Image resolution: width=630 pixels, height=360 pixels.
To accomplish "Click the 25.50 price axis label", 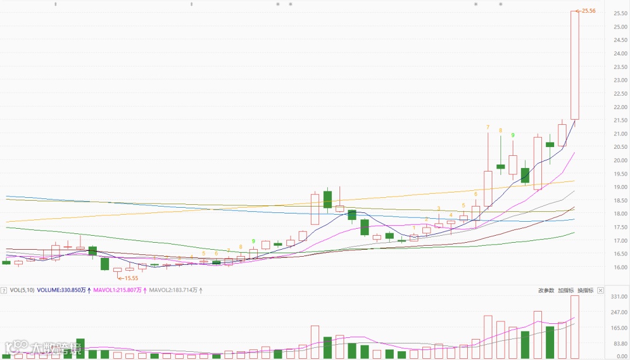I will click(620, 13).
